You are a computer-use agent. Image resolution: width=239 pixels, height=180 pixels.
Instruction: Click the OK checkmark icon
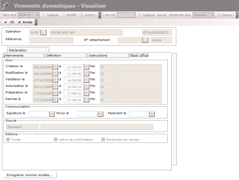point(6,22)
